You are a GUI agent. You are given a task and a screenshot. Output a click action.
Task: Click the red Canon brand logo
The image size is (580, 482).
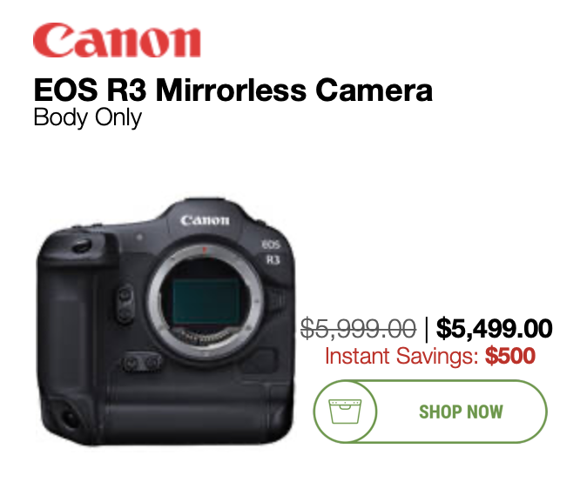click(x=117, y=40)
